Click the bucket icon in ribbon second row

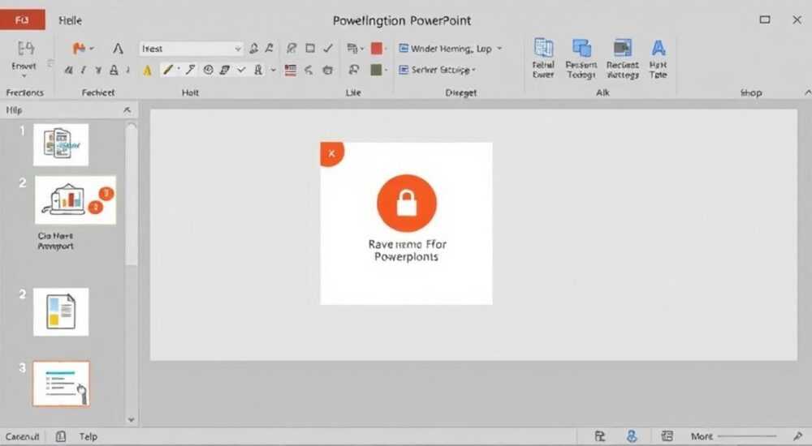point(327,71)
